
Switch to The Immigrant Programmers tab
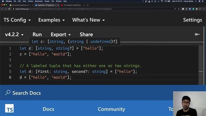72,5
